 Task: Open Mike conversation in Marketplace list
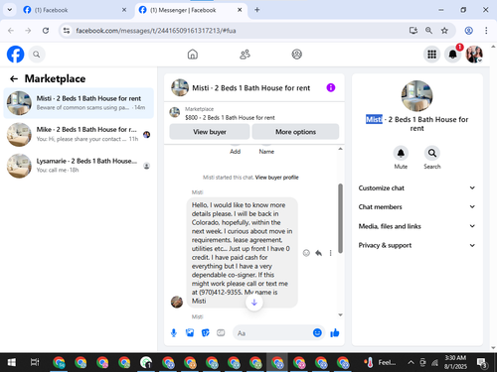(79, 134)
